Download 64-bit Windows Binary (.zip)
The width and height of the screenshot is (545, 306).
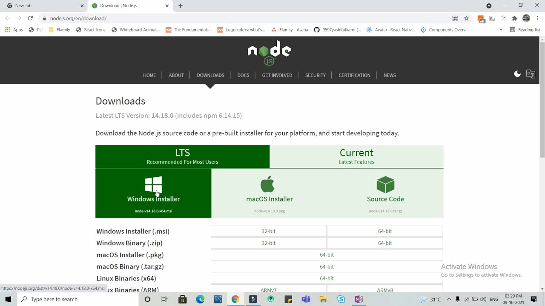[385, 243]
